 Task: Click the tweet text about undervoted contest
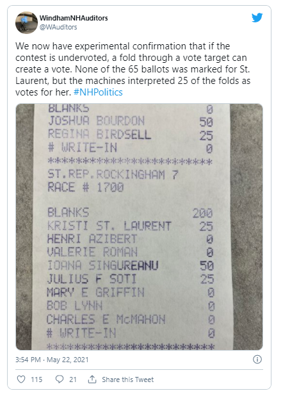pyautogui.click(x=133, y=69)
